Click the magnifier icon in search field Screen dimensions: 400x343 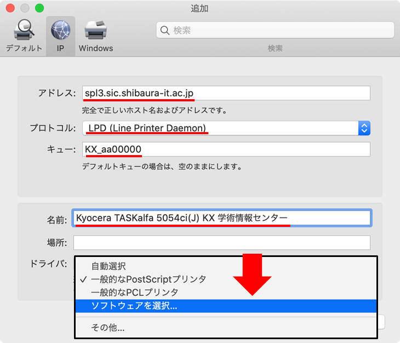pos(165,30)
